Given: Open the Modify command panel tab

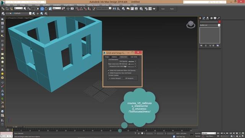Looking at the screenshot, I should pyautogui.click(x=204, y=18).
